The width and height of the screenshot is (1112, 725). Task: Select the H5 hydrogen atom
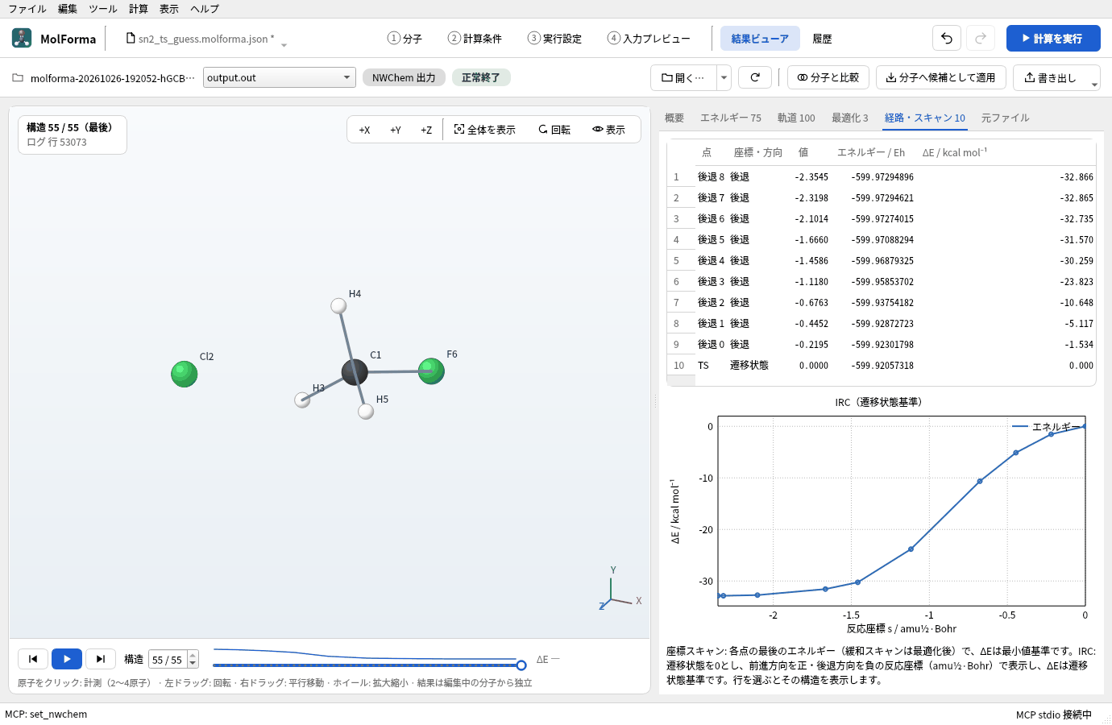(366, 412)
